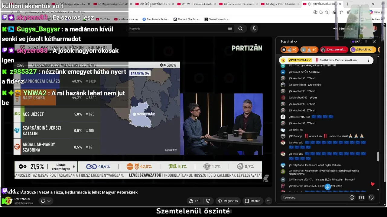Screen dimensions: 387x217
Task: Close the VÁLASZTÁS 2026 browser tab
Action: coord(340,4)
